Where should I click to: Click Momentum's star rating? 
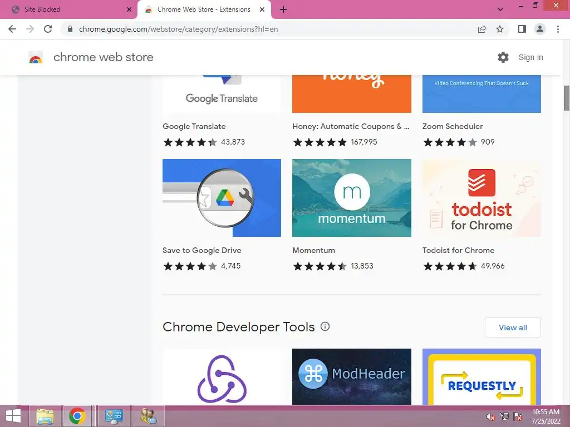320,266
